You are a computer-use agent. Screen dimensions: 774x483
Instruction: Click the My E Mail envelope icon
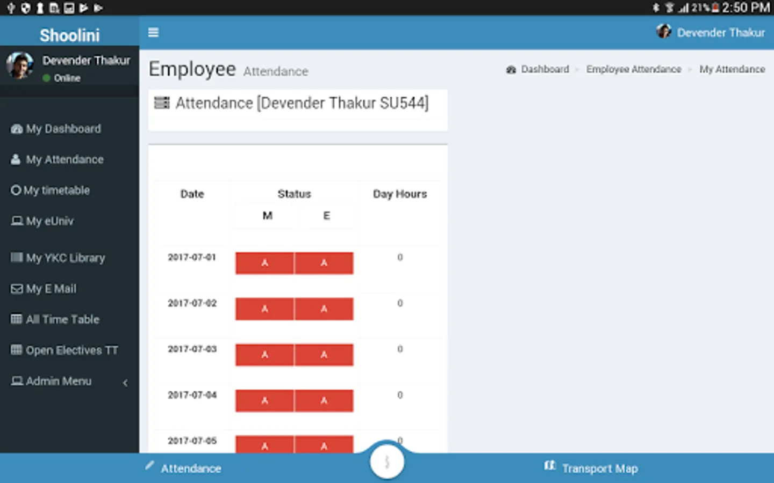[x=17, y=289]
